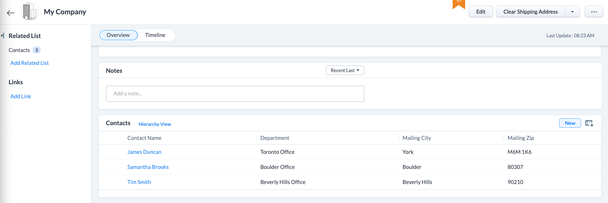Click the manage columns icon in Contacts
Image resolution: width=608 pixels, height=203 pixels.
589,123
